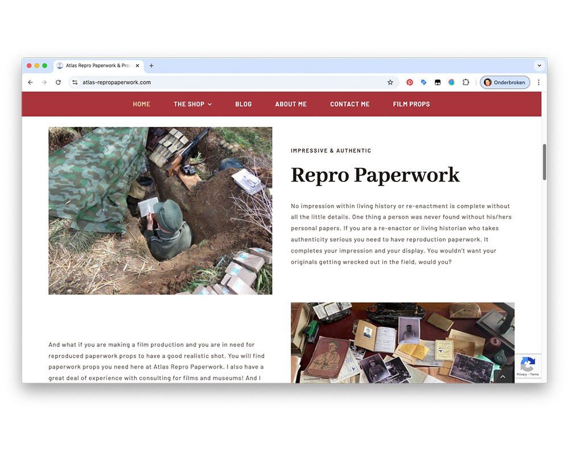Expand The Shop dropdown menu
The image size is (569, 455).
point(192,104)
